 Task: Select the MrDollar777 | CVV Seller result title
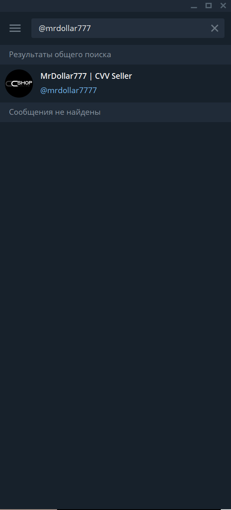click(86, 76)
